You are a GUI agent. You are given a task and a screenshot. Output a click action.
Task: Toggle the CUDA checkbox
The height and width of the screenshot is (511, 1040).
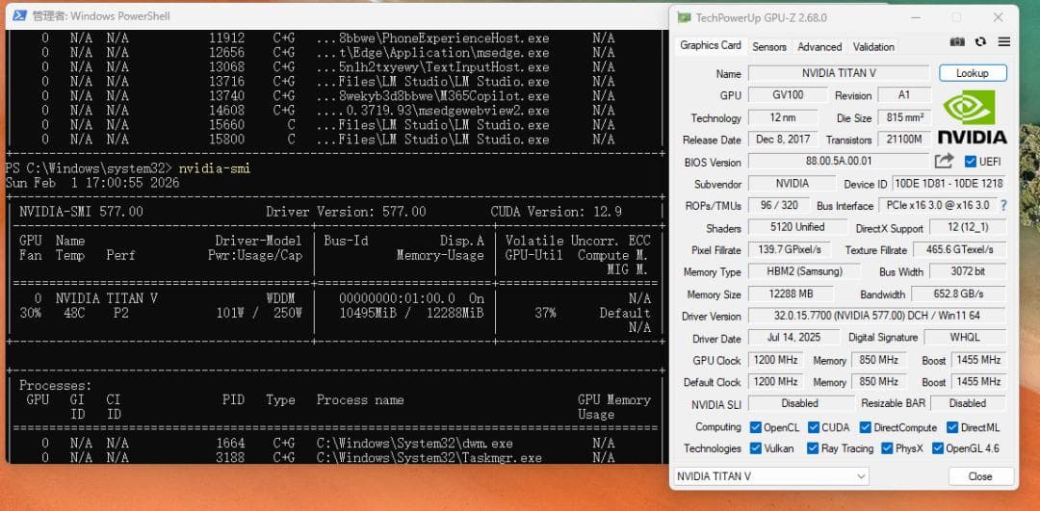[x=813, y=427]
